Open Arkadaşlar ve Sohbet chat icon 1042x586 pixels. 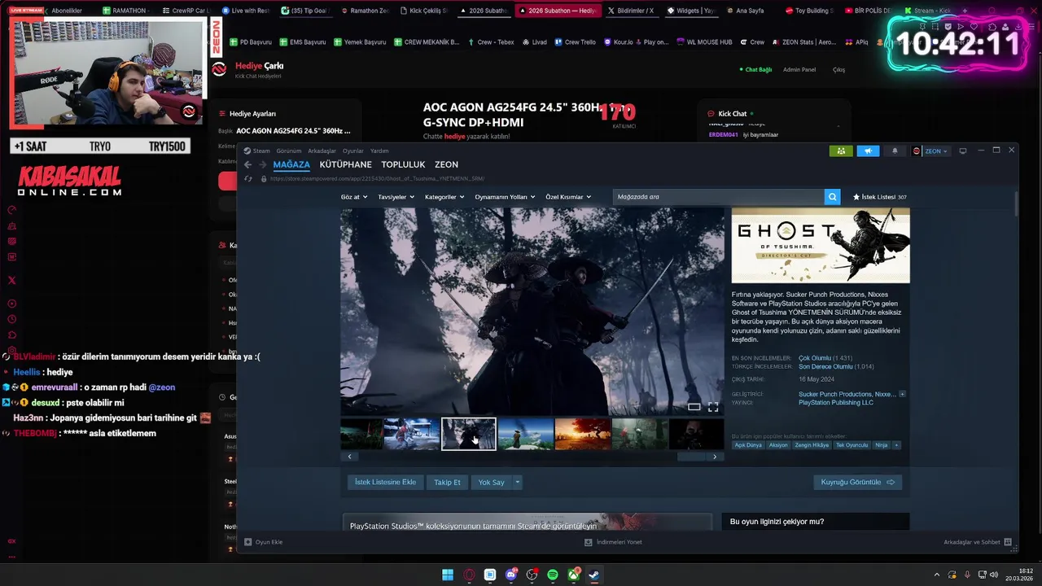point(1008,542)
